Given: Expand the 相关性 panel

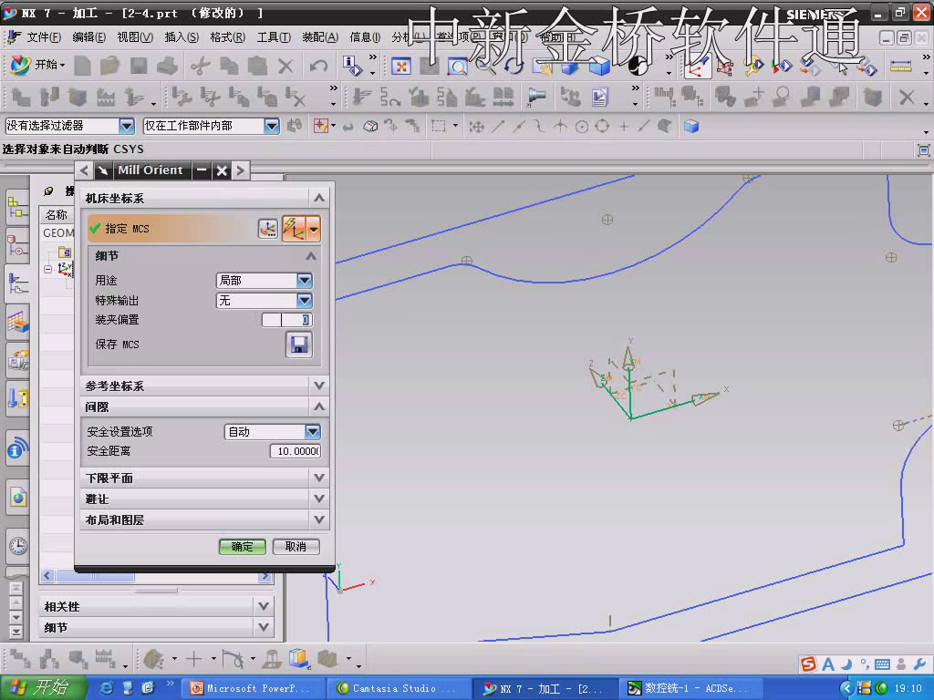Looking at the screenshot, I should coord(264,606).
